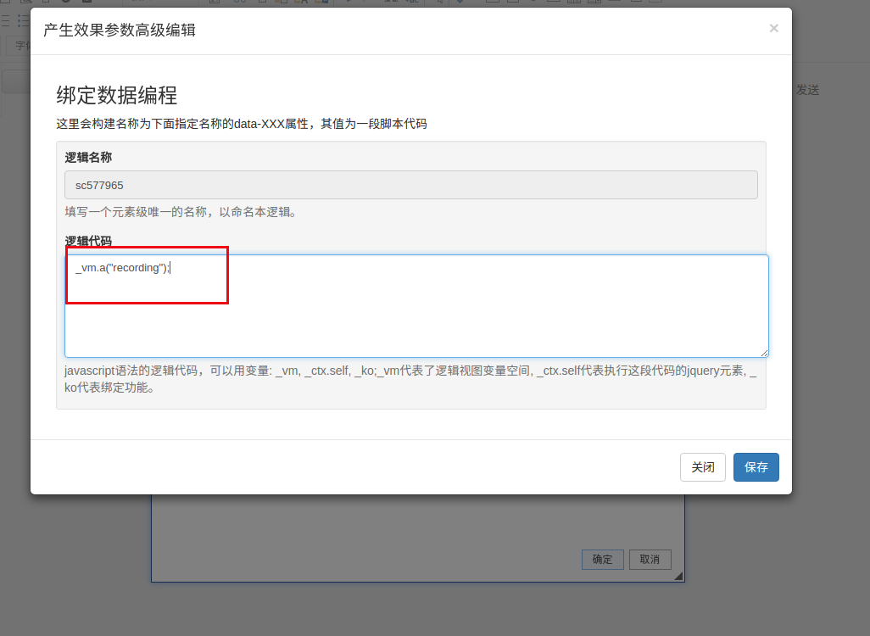Click 取消 in the background dialog

coord(650,560)
